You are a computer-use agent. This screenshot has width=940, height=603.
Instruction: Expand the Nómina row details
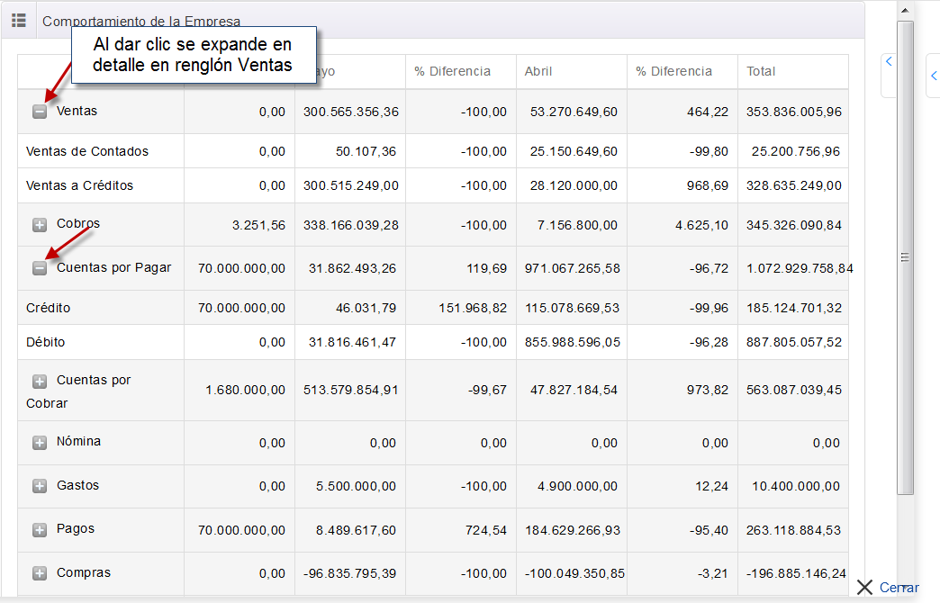click(40, 443)
